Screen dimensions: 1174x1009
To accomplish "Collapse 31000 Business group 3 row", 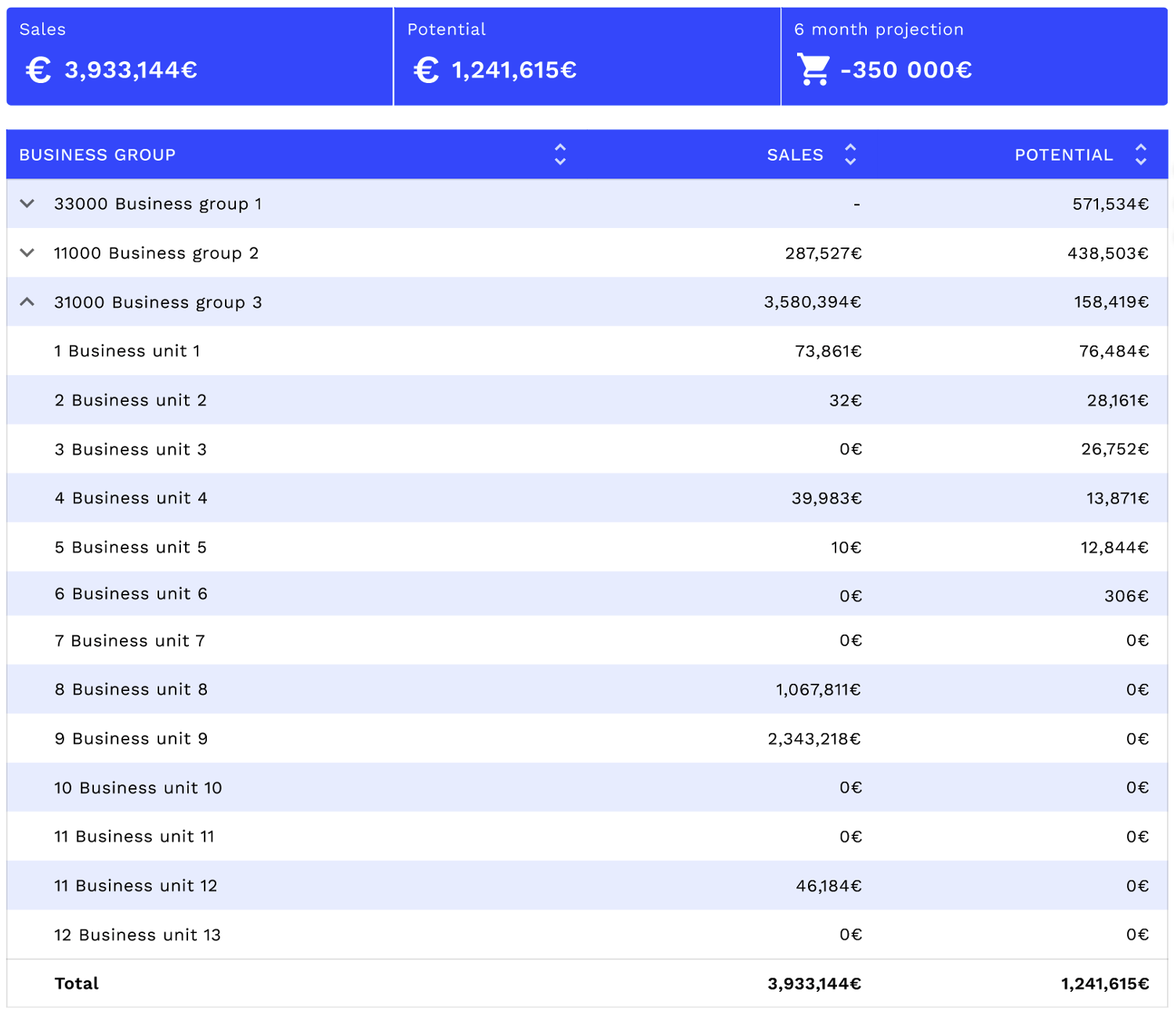I will pyautogui.click(x=27, y=302).
